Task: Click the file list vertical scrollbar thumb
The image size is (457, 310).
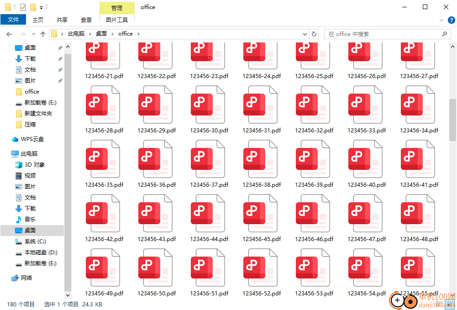Action: [452, 120]
